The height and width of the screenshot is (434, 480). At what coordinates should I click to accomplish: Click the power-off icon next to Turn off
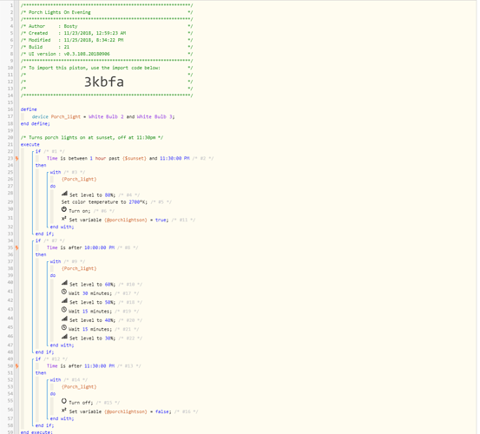(64, 401)
